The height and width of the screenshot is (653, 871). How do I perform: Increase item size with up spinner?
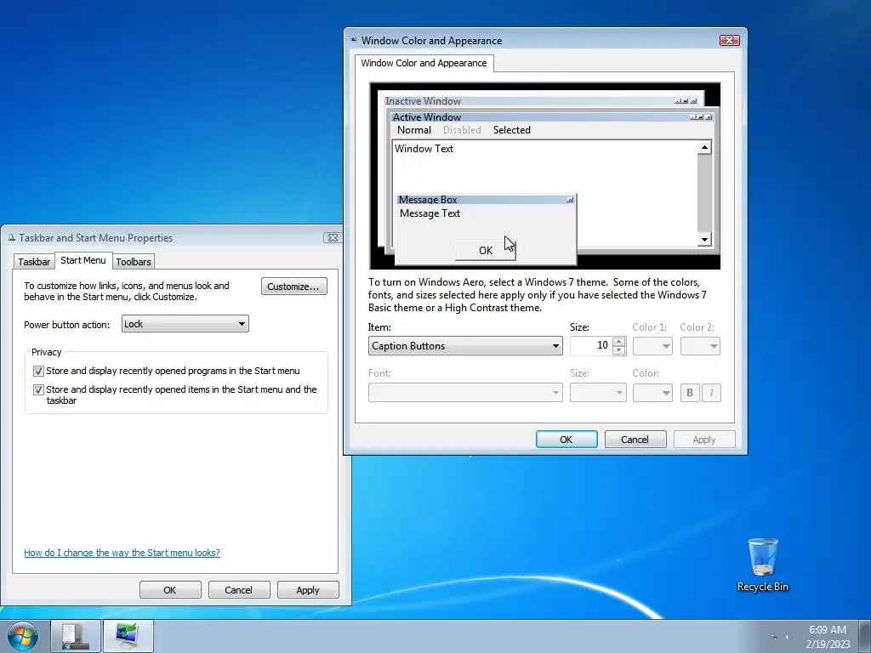(619, 341)
